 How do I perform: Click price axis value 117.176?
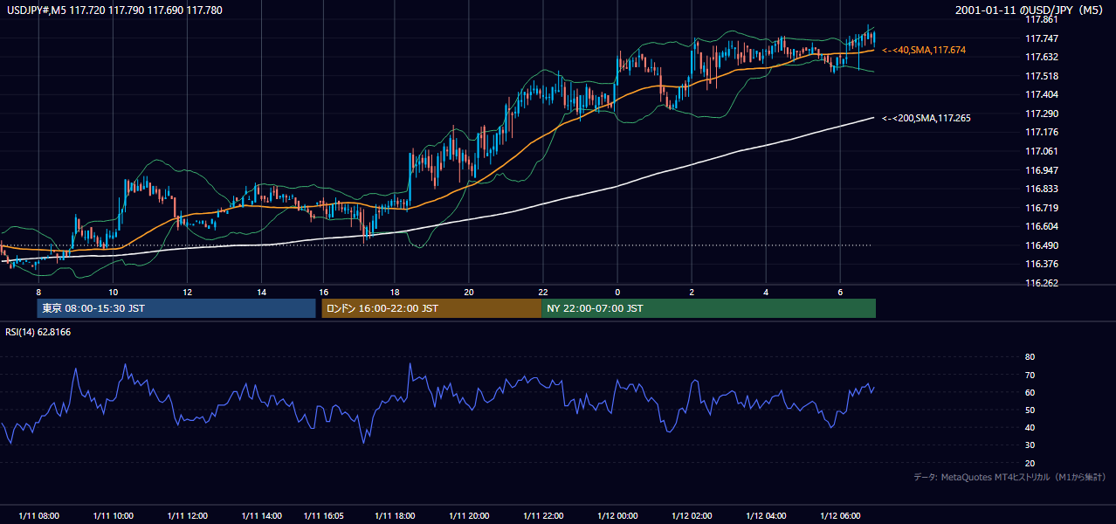tap(1042, 132)
